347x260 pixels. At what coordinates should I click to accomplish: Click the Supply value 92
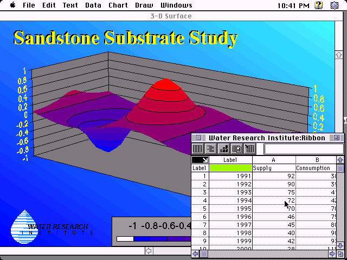[x=274, y=176]
